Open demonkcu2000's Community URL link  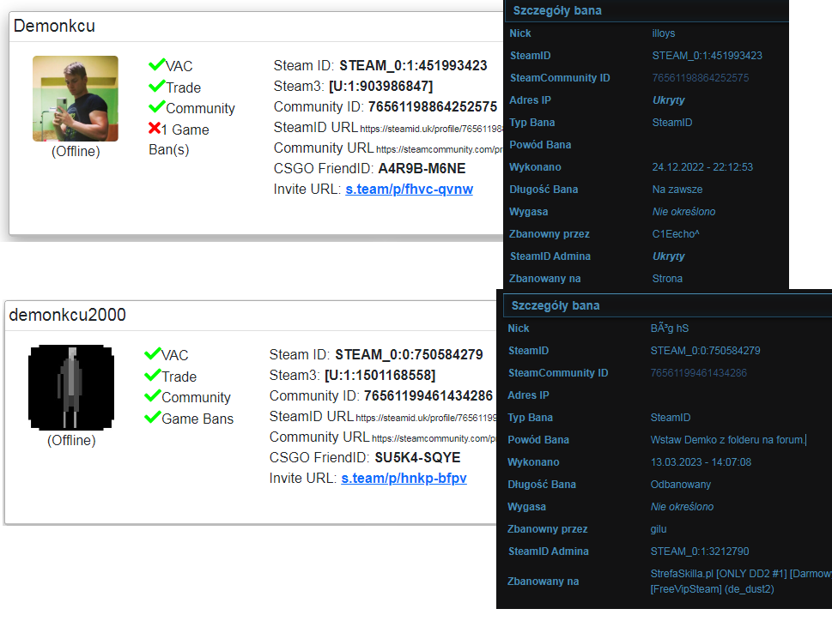point(434,438)
